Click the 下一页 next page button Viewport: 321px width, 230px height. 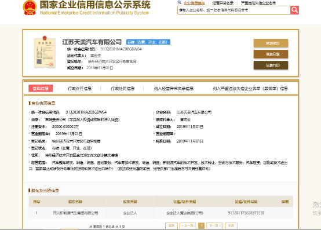pos(214,226)
